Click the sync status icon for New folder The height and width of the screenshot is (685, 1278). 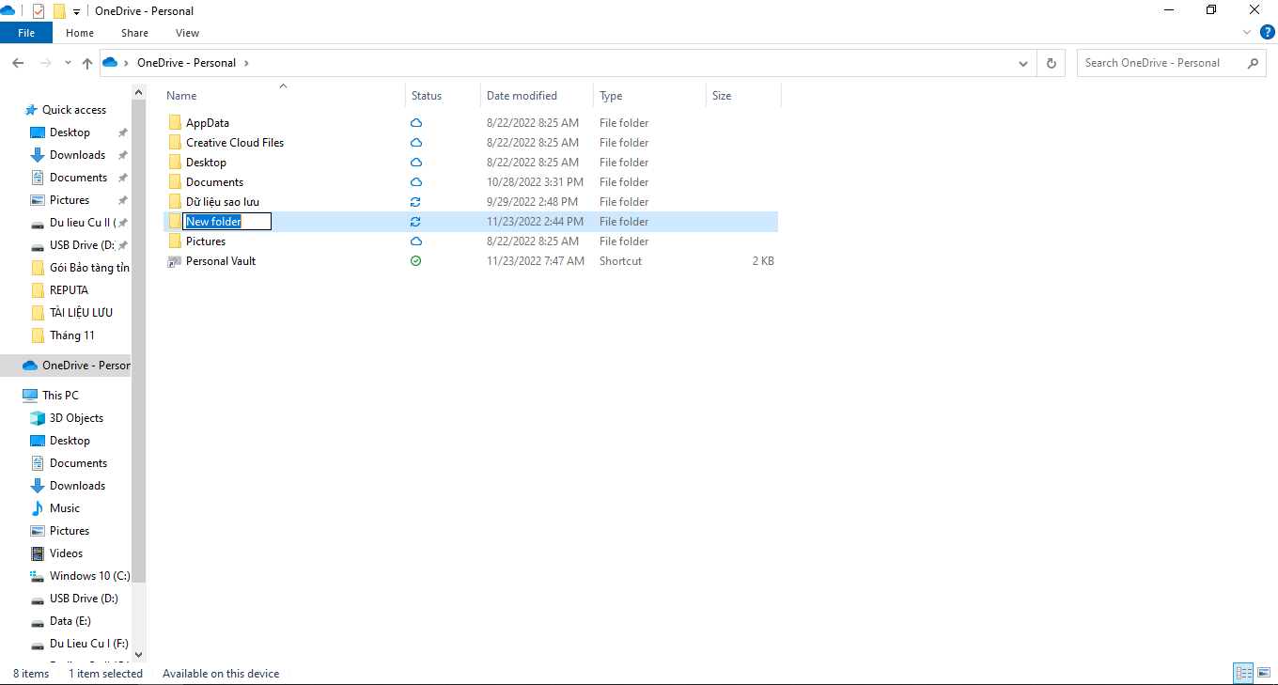[x=416, y=222]
